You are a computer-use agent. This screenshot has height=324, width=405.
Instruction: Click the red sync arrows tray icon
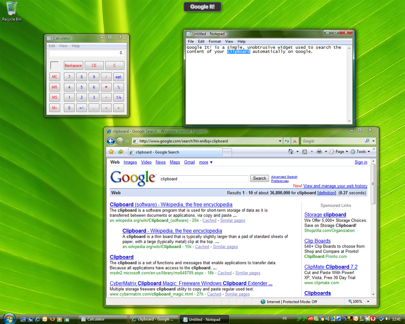point(373,319)
